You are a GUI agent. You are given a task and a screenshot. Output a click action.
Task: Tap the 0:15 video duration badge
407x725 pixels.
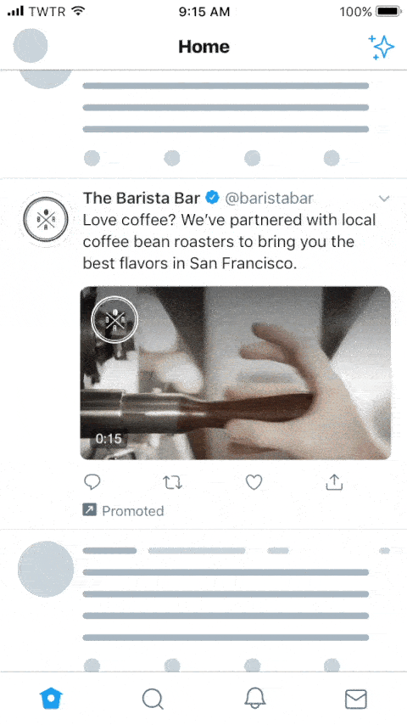109,438
